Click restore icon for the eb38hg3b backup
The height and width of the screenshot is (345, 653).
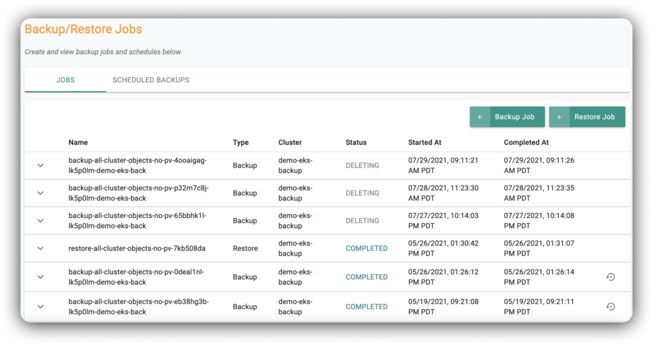(610, 307)
